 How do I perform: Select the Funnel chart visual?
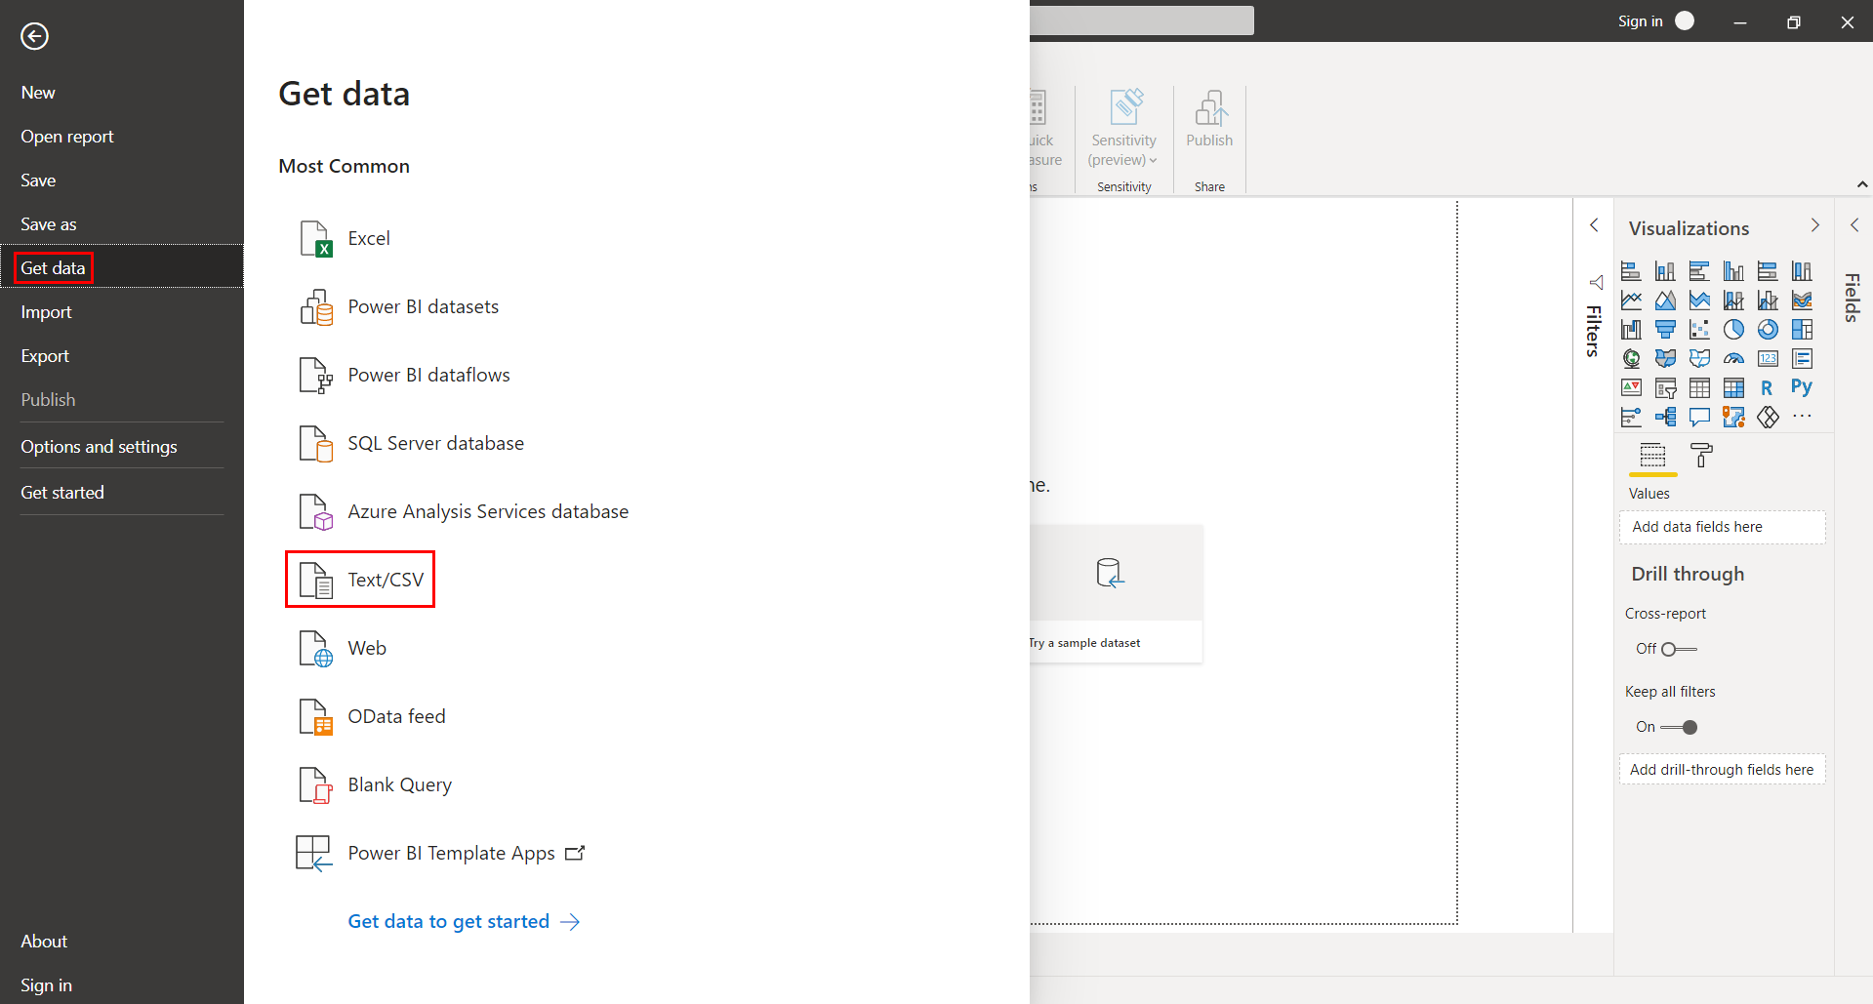1665,330
